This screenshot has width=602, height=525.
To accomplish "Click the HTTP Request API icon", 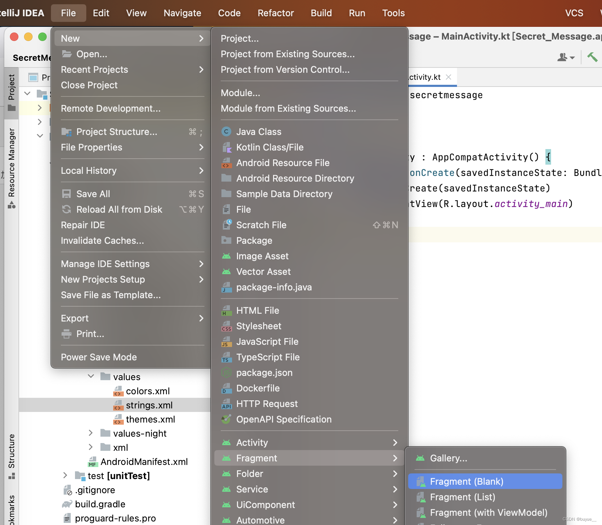I will coord(226,404).
